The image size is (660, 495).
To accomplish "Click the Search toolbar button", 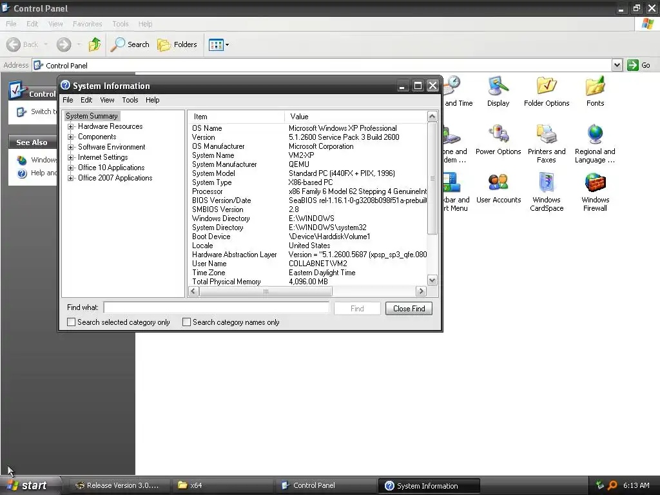I will coord(130,44).
